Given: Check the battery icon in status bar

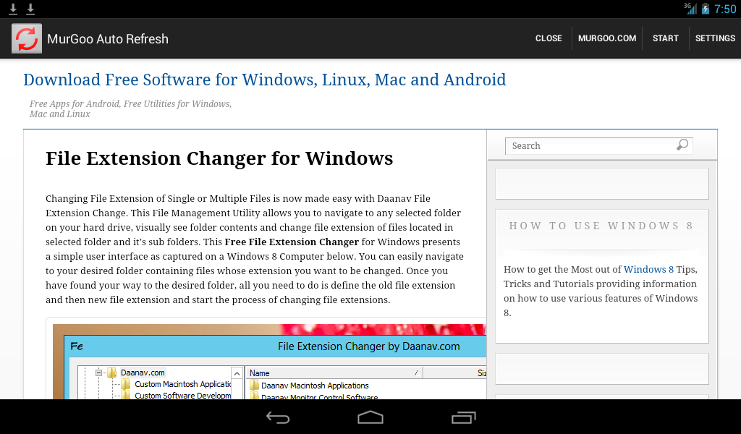Looking at the screenshot, I should coord(705,9).
